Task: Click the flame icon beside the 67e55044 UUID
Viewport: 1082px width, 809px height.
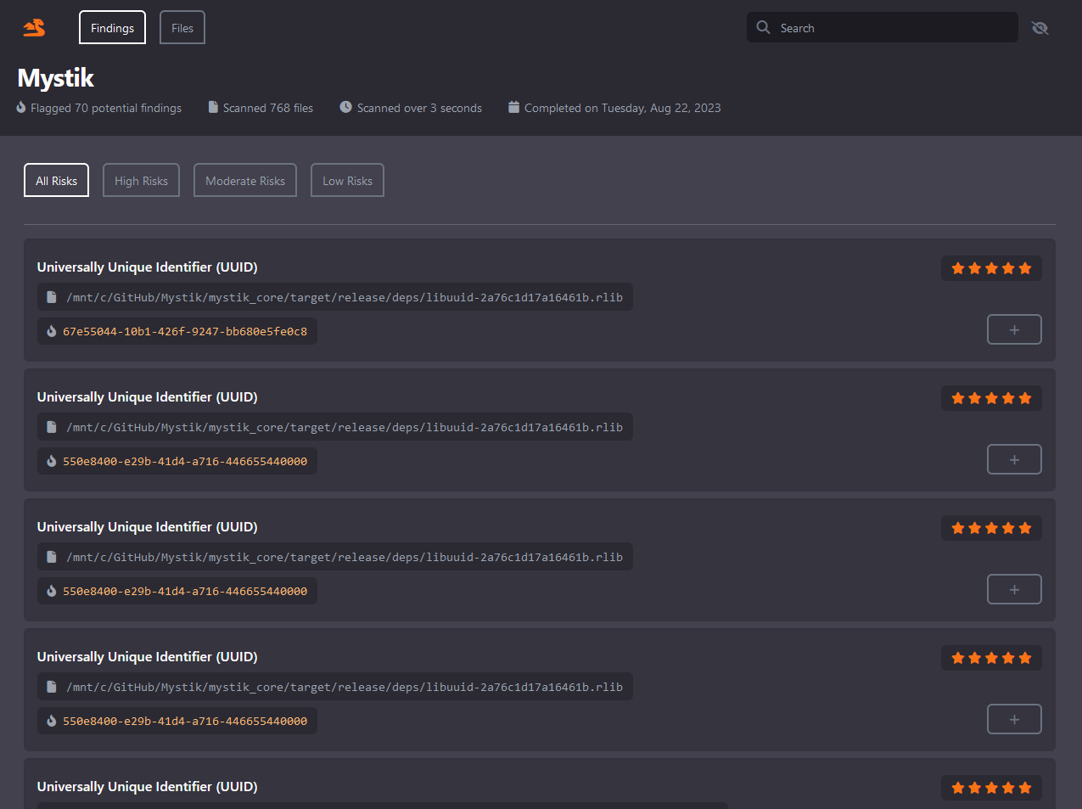Action: [51, 331]
